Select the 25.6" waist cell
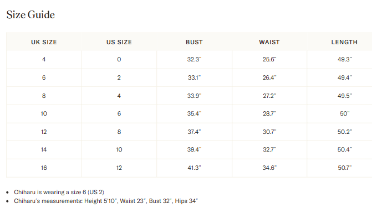The width and height of the screenshot is (372, 208). [269, 59]
